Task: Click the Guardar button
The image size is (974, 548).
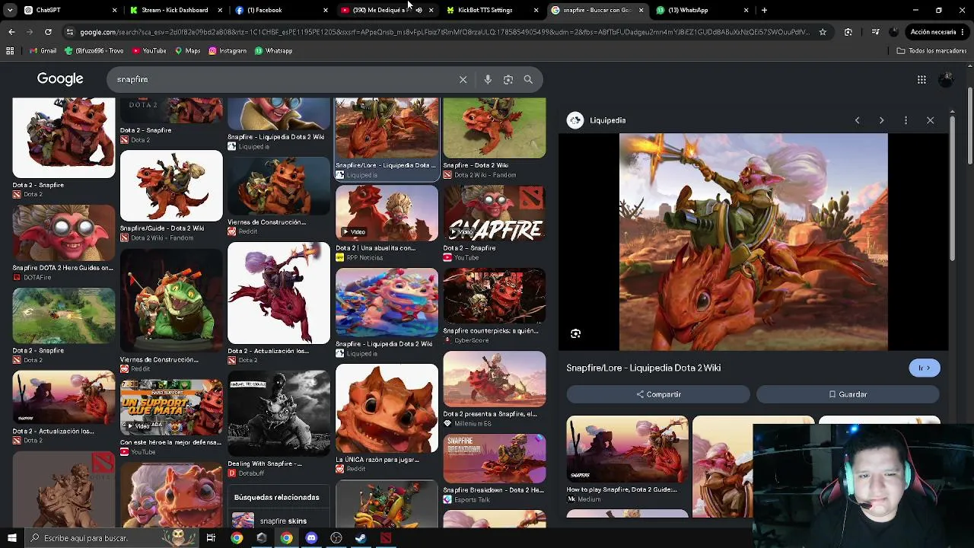Action: (848, 394)
